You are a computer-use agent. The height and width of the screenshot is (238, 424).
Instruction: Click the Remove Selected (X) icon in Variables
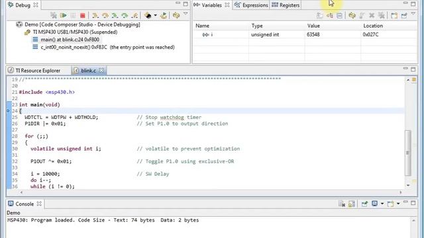(x=372, y=15)
